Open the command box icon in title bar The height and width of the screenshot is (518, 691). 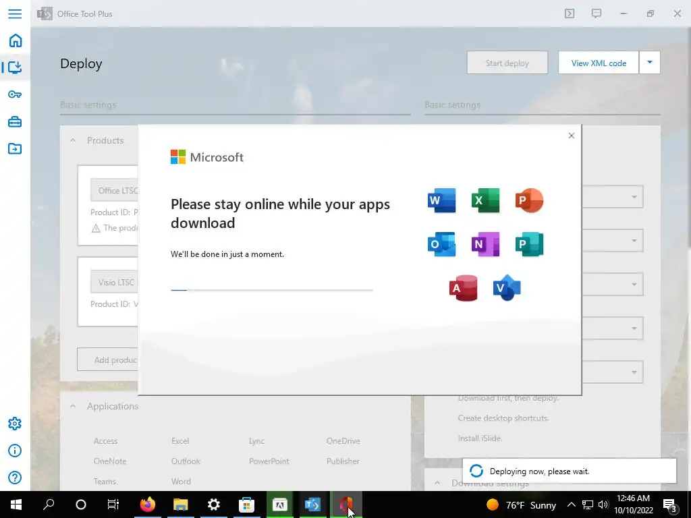point(570,13)
